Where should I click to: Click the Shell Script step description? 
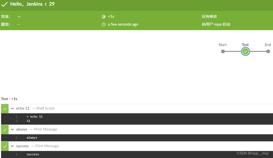[45, 108]
